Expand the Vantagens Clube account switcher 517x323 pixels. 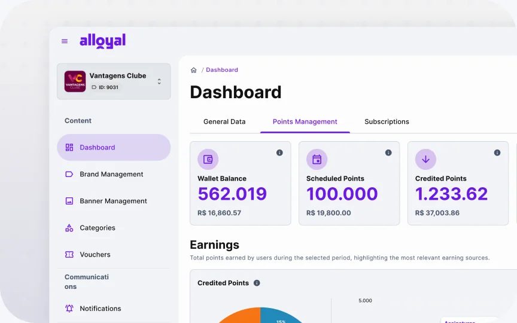pyautogui.click(x=159, y=81)
